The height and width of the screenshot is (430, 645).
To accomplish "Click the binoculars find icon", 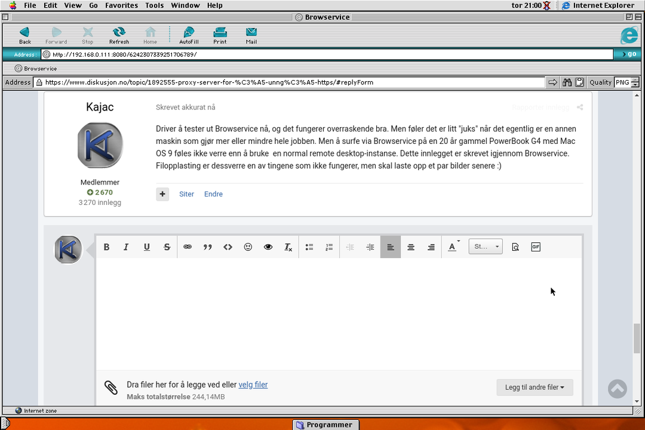I will tap(567, 82).
